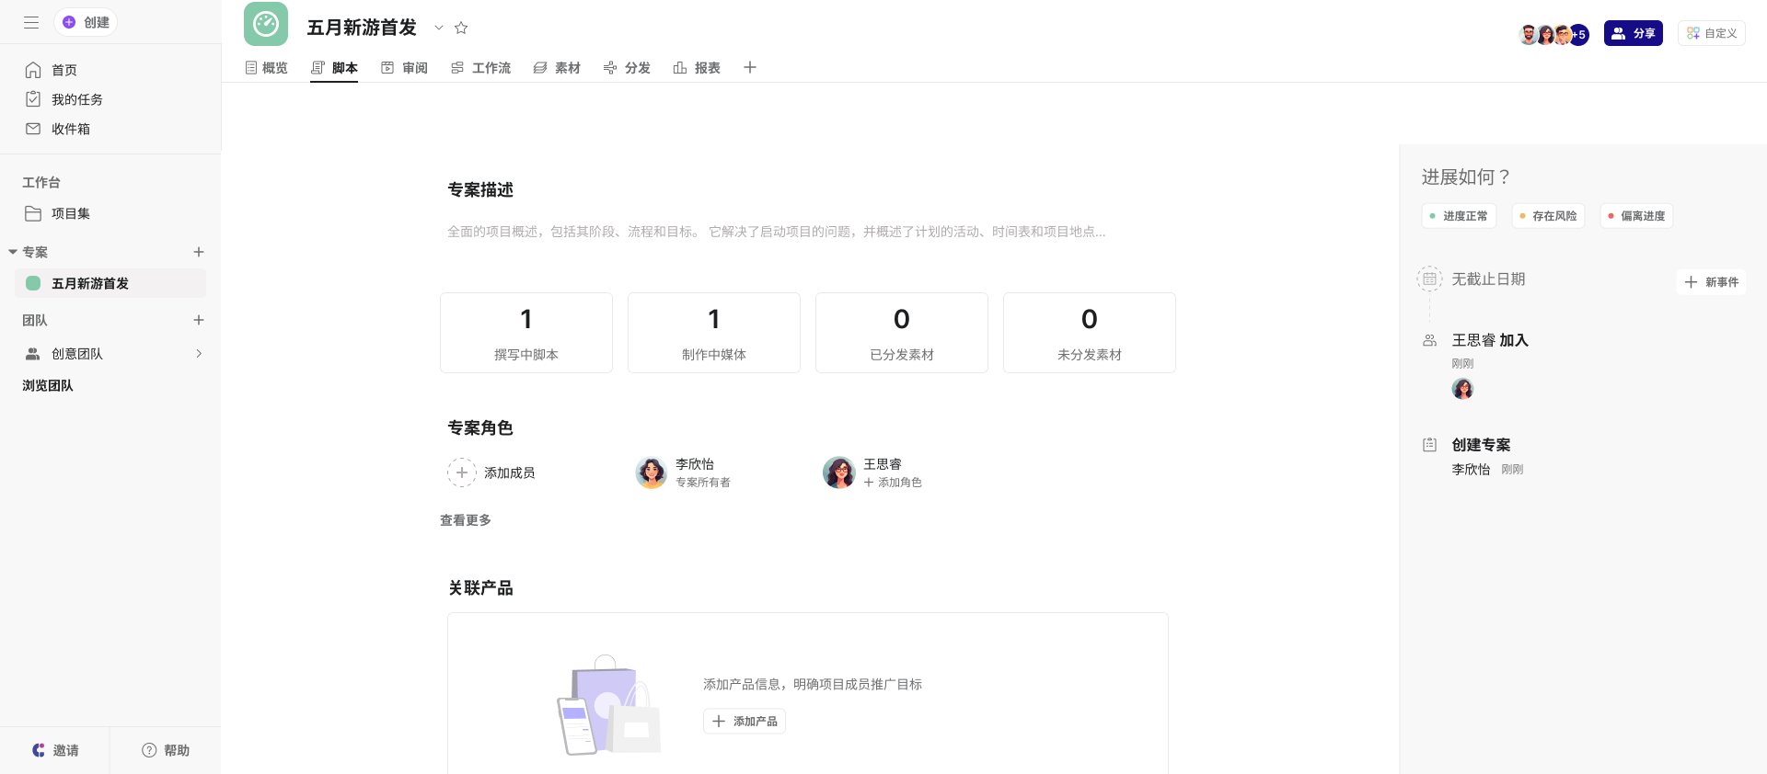Set status to 进度正常
The image size is (1767, 774).
[1459, 216]
